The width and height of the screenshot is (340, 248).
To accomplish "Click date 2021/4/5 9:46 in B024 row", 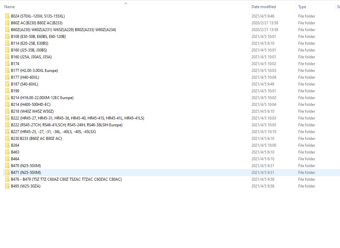I will (263, 16).
